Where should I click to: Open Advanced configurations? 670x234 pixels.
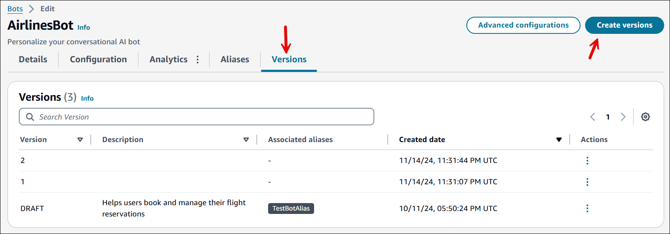pyautogui.click(x=523, y=25)
